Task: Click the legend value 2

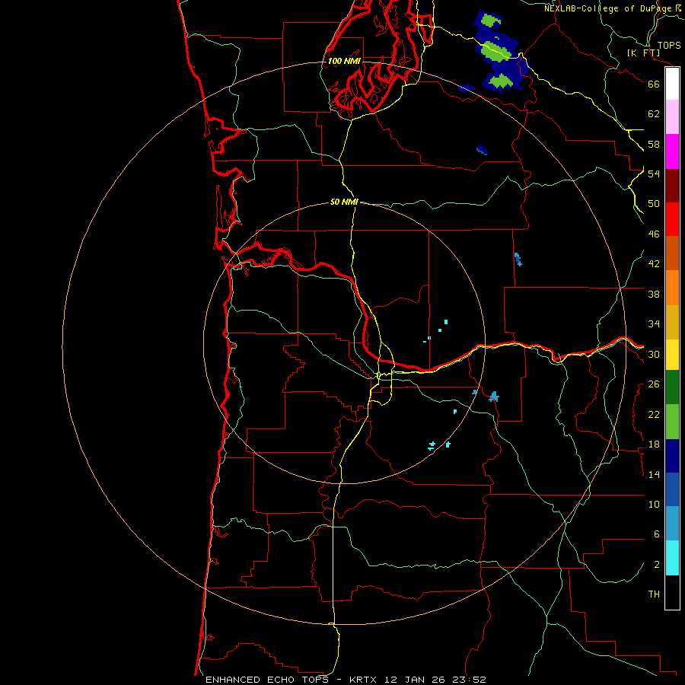Action: (657, 565)
